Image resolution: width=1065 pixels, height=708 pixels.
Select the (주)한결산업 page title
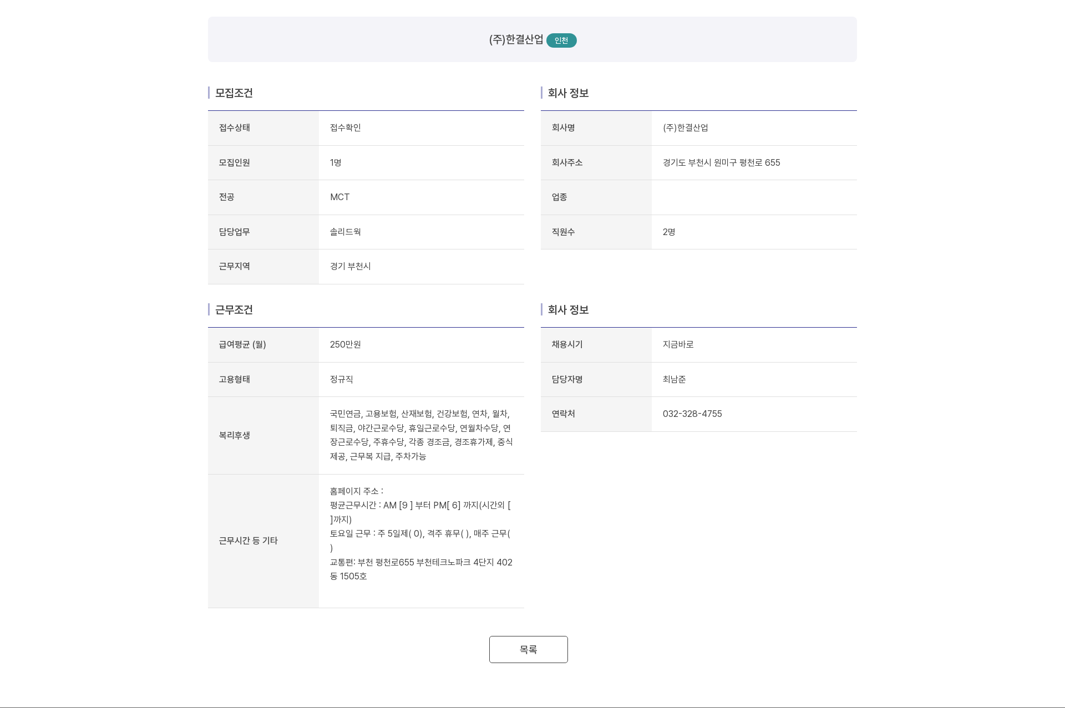(x=516, y=39)
